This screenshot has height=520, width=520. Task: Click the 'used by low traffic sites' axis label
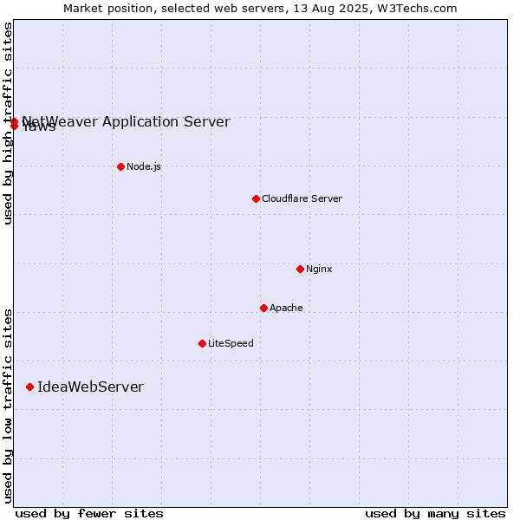pyautogui.click(x=8, y=406)
